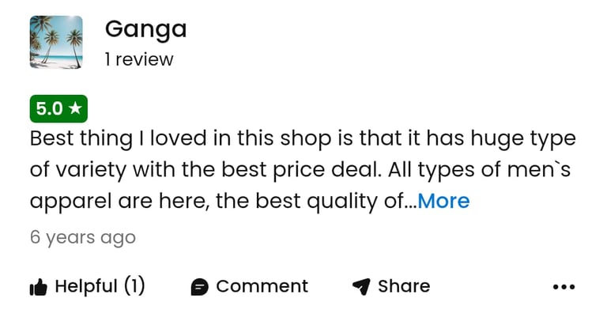This screenshot has height=321, width=607.
Task: Click the Comment label
Action: pyautogui.click(x=262, y=286)
